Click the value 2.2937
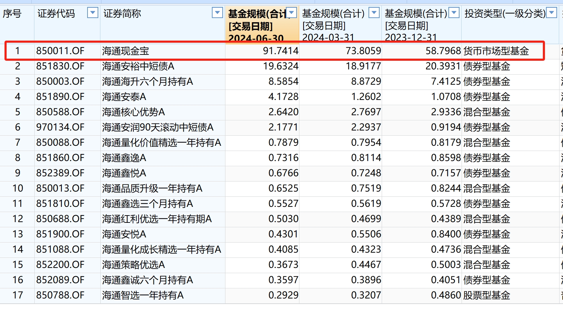This screenshot has height=312, width=563. [366, 127]
